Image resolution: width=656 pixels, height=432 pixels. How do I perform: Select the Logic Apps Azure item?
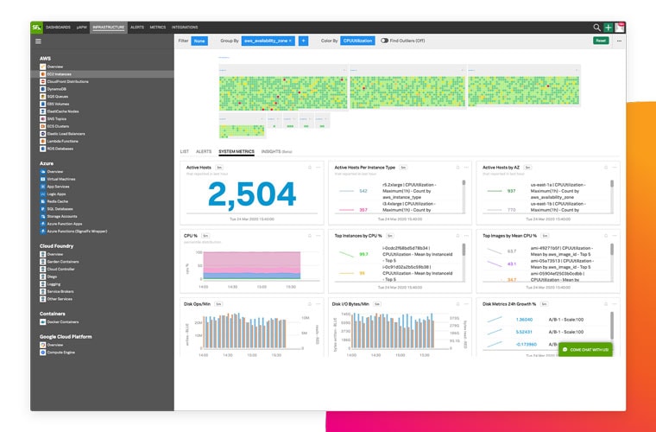56,194
